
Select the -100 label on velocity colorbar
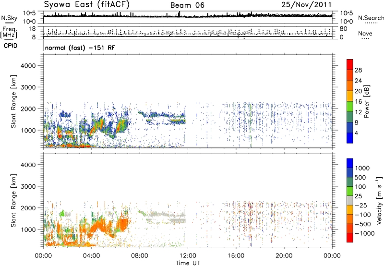(363, 215)
